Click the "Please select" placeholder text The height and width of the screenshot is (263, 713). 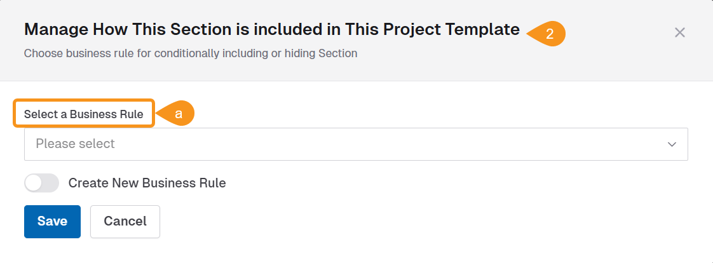coord(75,144)
